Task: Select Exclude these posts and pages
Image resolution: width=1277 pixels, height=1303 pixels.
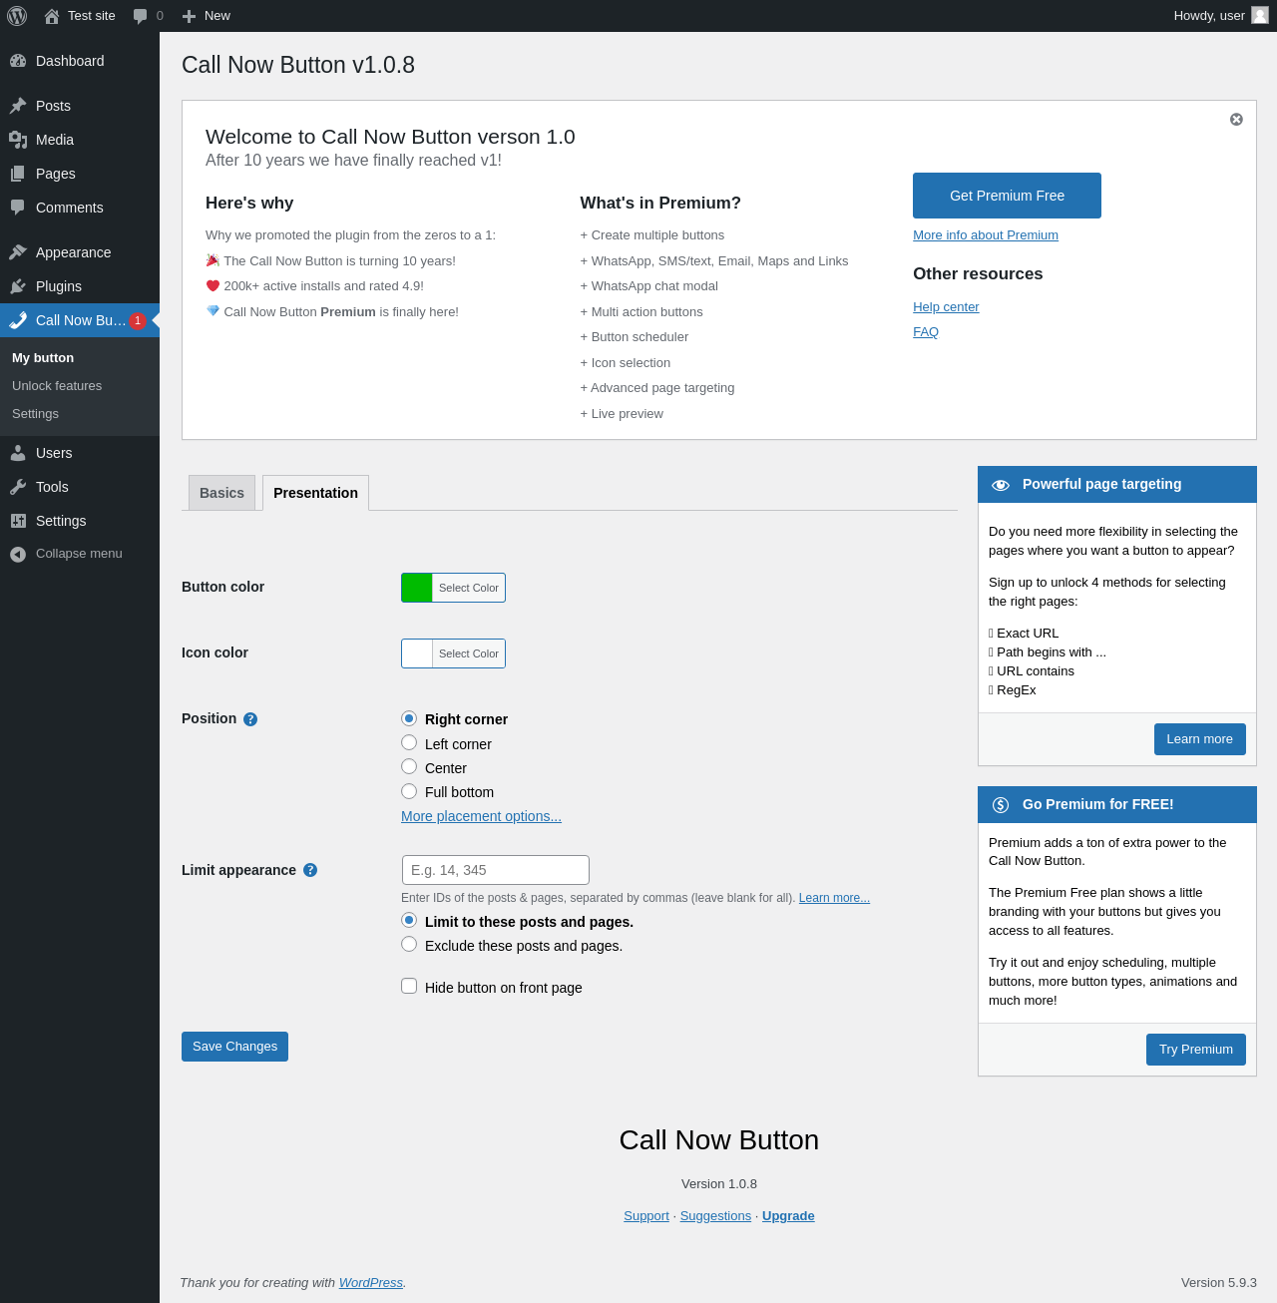Action: (x=409, y=944)
